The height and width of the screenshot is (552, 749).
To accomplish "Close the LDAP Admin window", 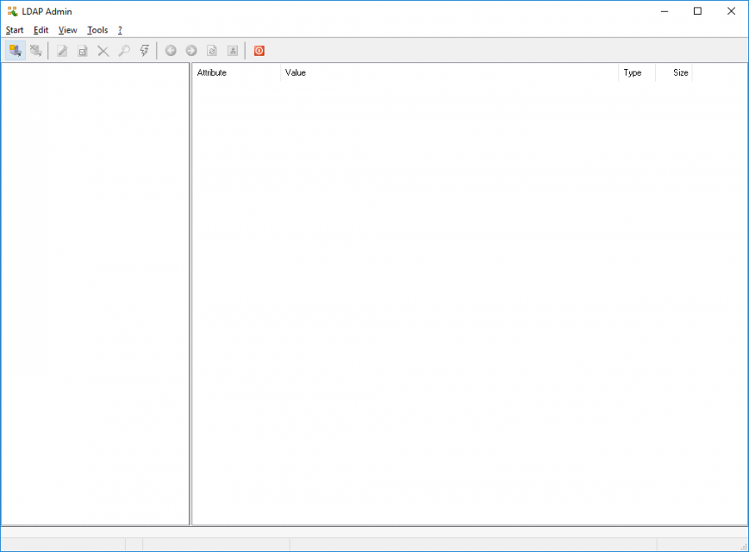I will [x=731, y=12].
